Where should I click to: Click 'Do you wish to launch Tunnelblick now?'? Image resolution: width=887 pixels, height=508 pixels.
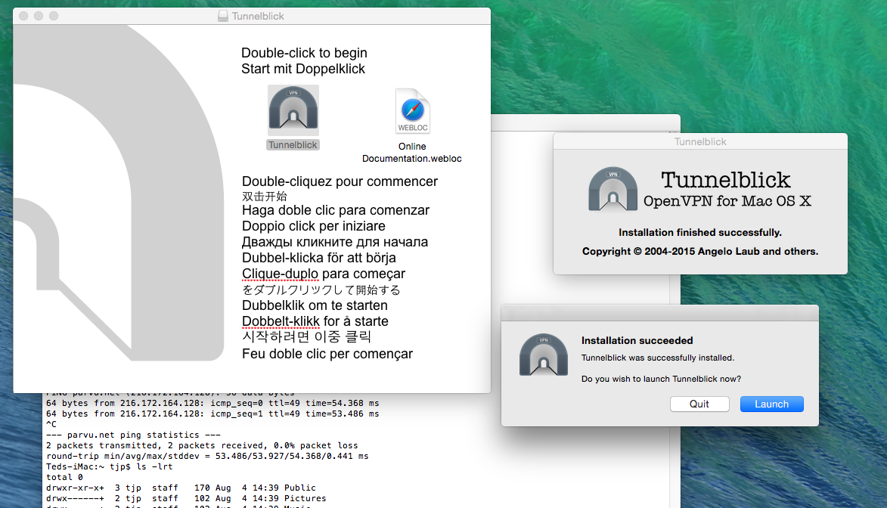[x=662, y=379]
